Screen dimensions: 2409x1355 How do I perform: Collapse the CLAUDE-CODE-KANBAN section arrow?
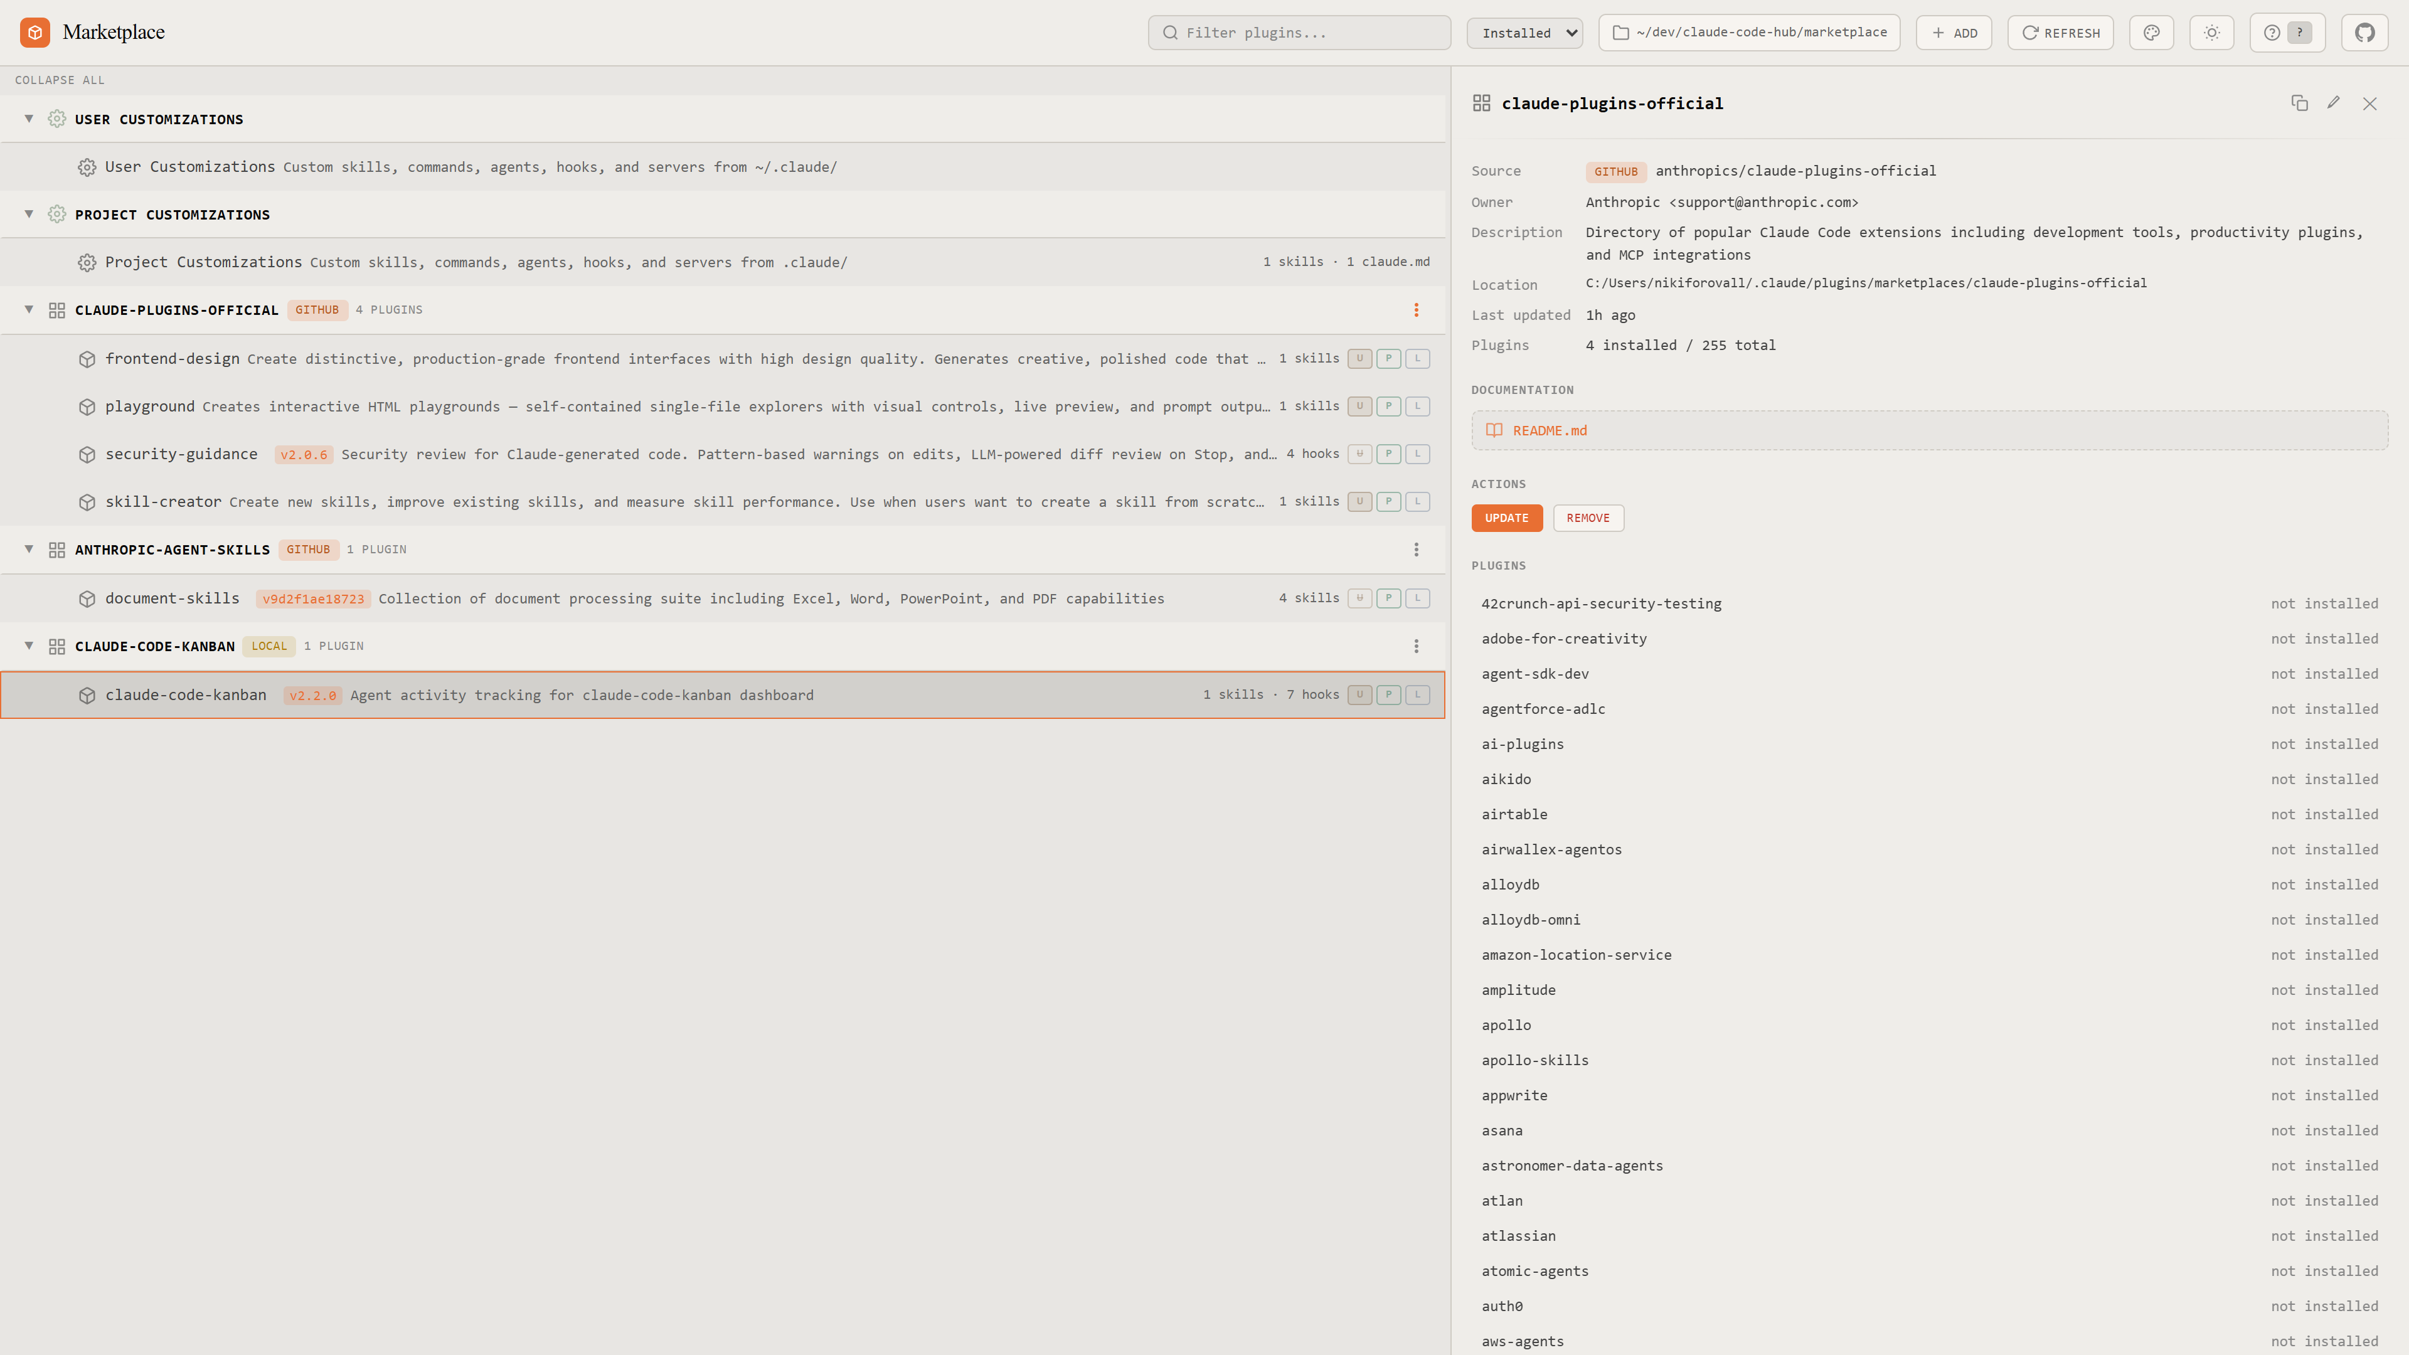pyautogui.click(x=29, y=646)
